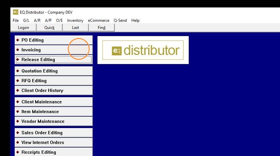Launch Release Editing
The image size is (280, 156).
click(54, 59)
